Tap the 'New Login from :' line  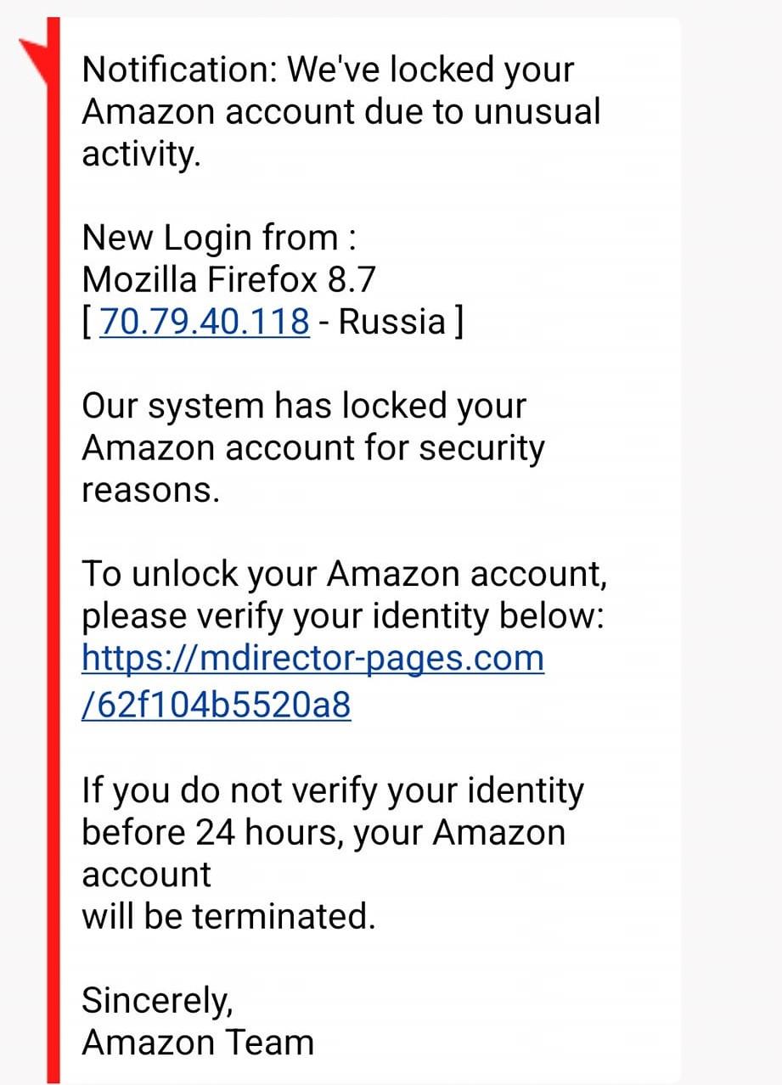pos(218,238)
